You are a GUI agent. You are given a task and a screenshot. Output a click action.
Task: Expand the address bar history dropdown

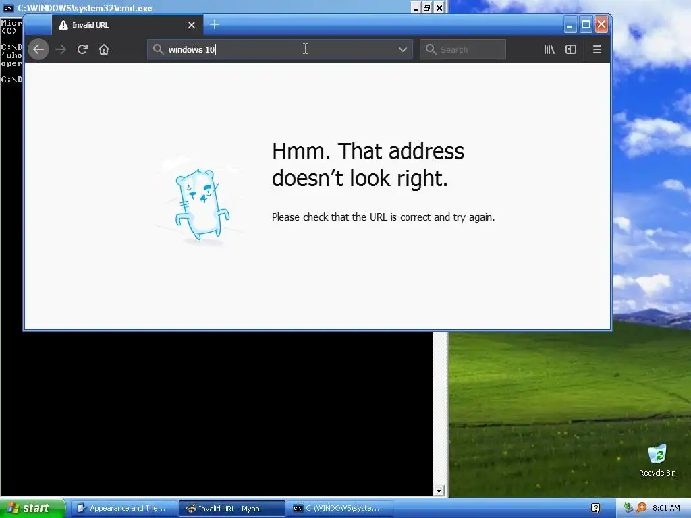(402, 49)
